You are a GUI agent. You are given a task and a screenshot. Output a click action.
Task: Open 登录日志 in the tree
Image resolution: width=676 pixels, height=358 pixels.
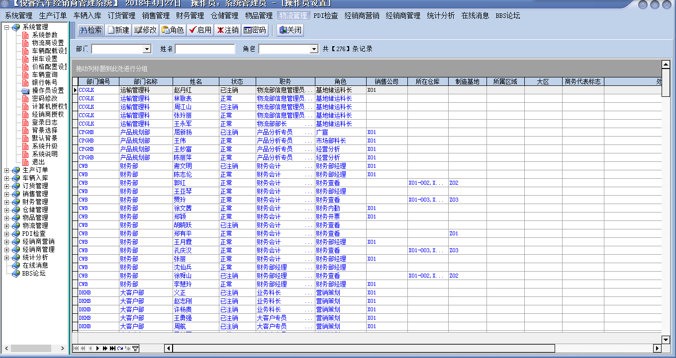(x=45, y=122)
